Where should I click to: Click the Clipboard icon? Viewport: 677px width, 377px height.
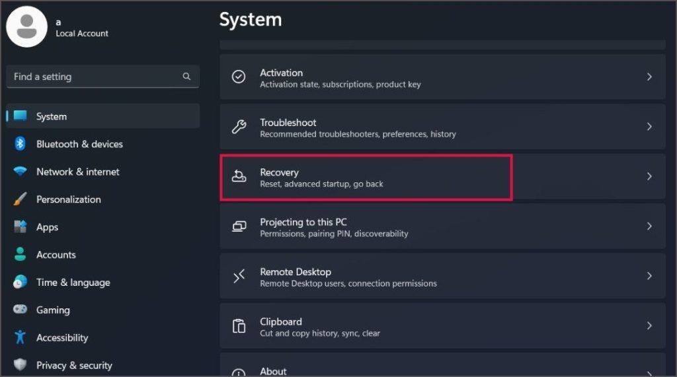(x=239, y=326)
